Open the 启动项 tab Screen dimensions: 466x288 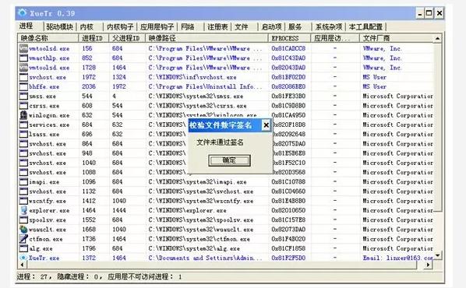tap(271, 26)
